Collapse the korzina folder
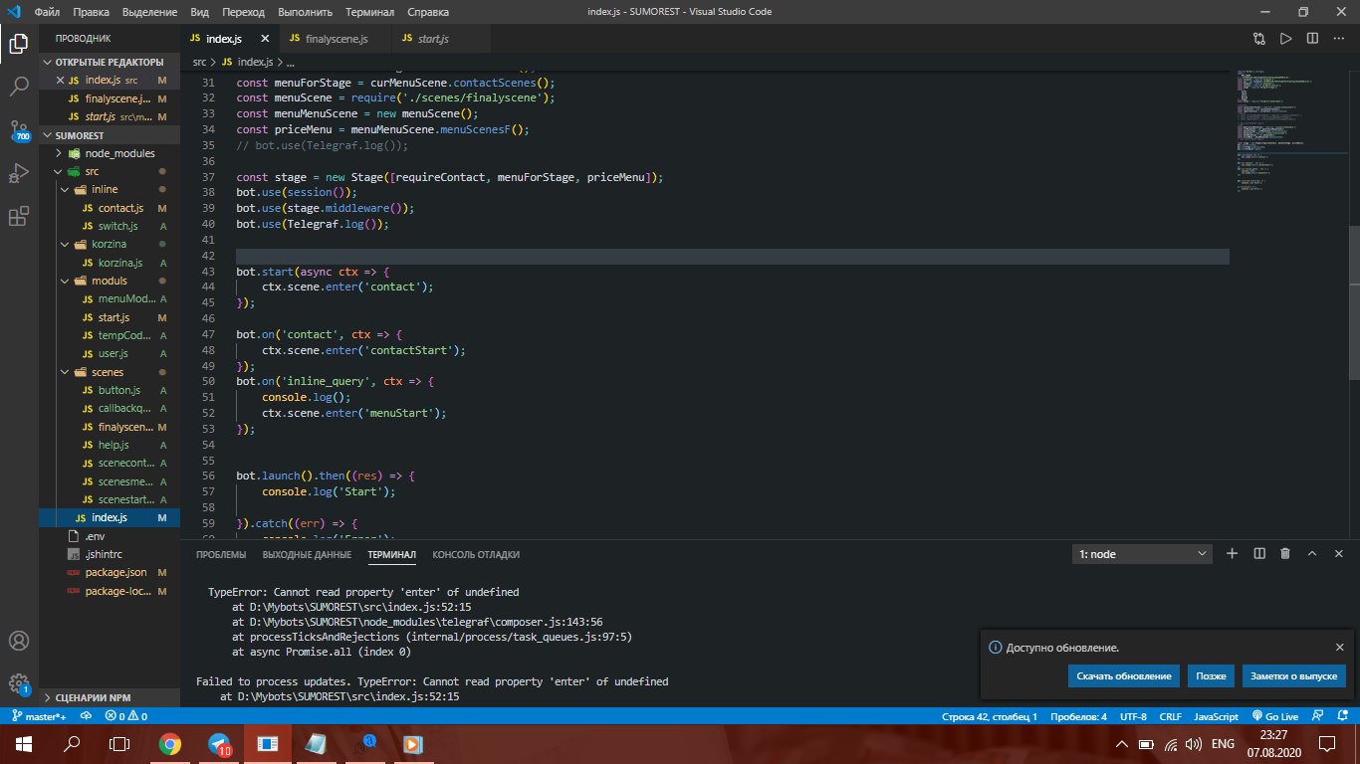 110,245
